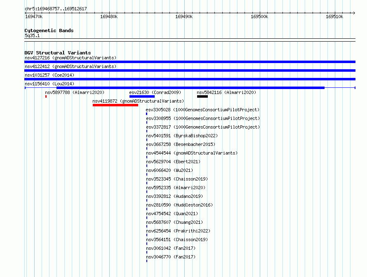
Task: Select nsv5897788 (Almarri2020) label
Action: [x=75, y=92]
